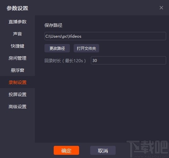This screenshot has height=158, width=169.
Task: Click the 参数设置 dialog title
Action: (x=17, y=8)
